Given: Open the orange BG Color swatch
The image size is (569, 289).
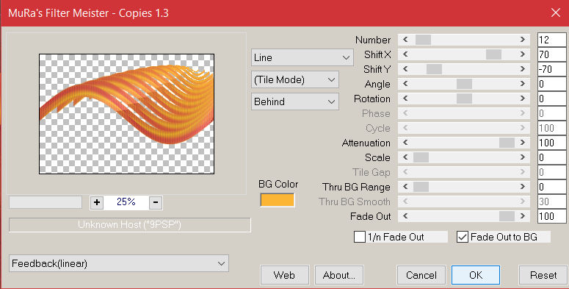Looking at the screenshot, I should coord(278,200).
